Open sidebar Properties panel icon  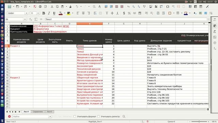pos(215,26)
